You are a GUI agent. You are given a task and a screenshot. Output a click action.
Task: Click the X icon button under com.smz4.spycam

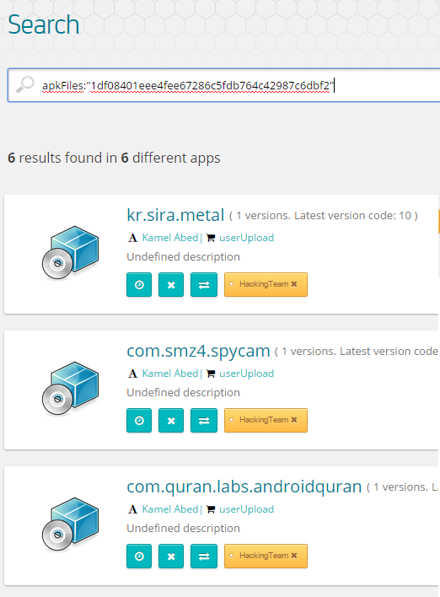coord(171,420)
